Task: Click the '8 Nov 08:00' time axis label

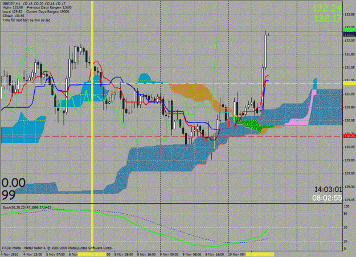Action: coord(124,254)
